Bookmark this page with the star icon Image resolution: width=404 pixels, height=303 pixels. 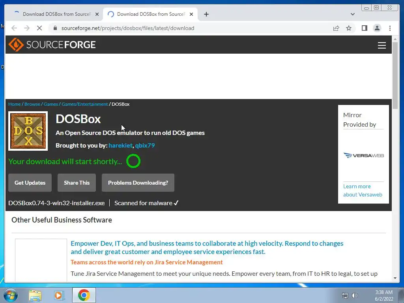[x=349, y=28]
